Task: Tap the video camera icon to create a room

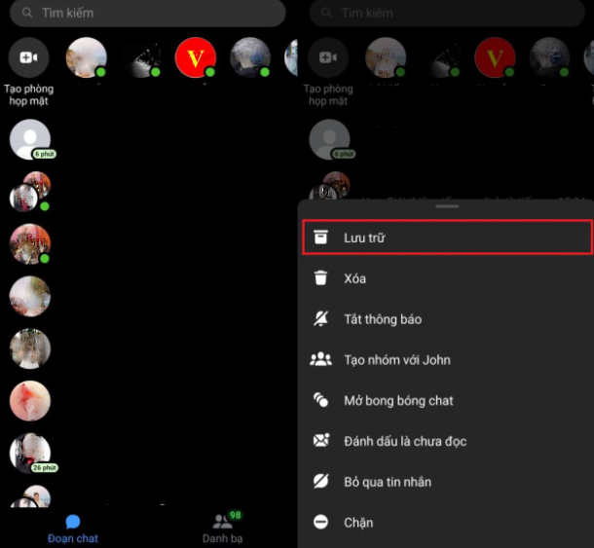Action: pos(28,58)
